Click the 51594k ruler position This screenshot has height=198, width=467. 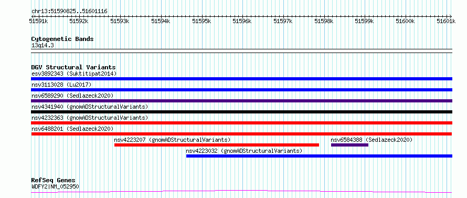coord(161,21)
